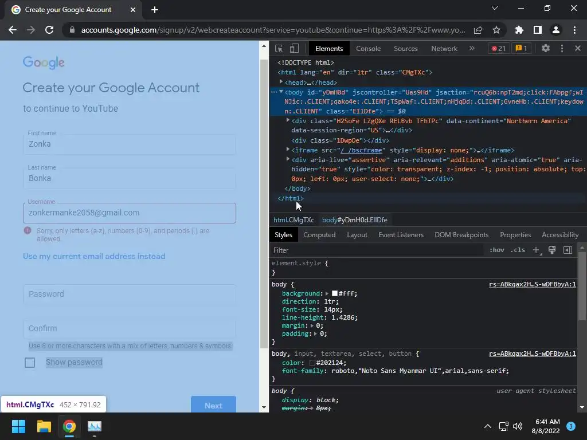Open a new browser tab
The image size is (587, 440).
click(155, 10)
